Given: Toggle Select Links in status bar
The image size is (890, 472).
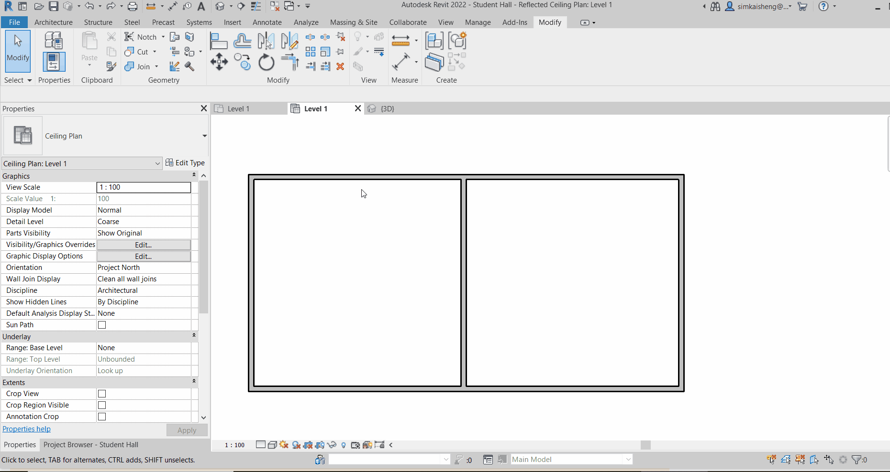Looking at the screenshot, I should [x=771, y=460].
